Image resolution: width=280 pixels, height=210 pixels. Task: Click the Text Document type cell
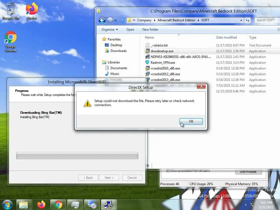tap(260, 45)
